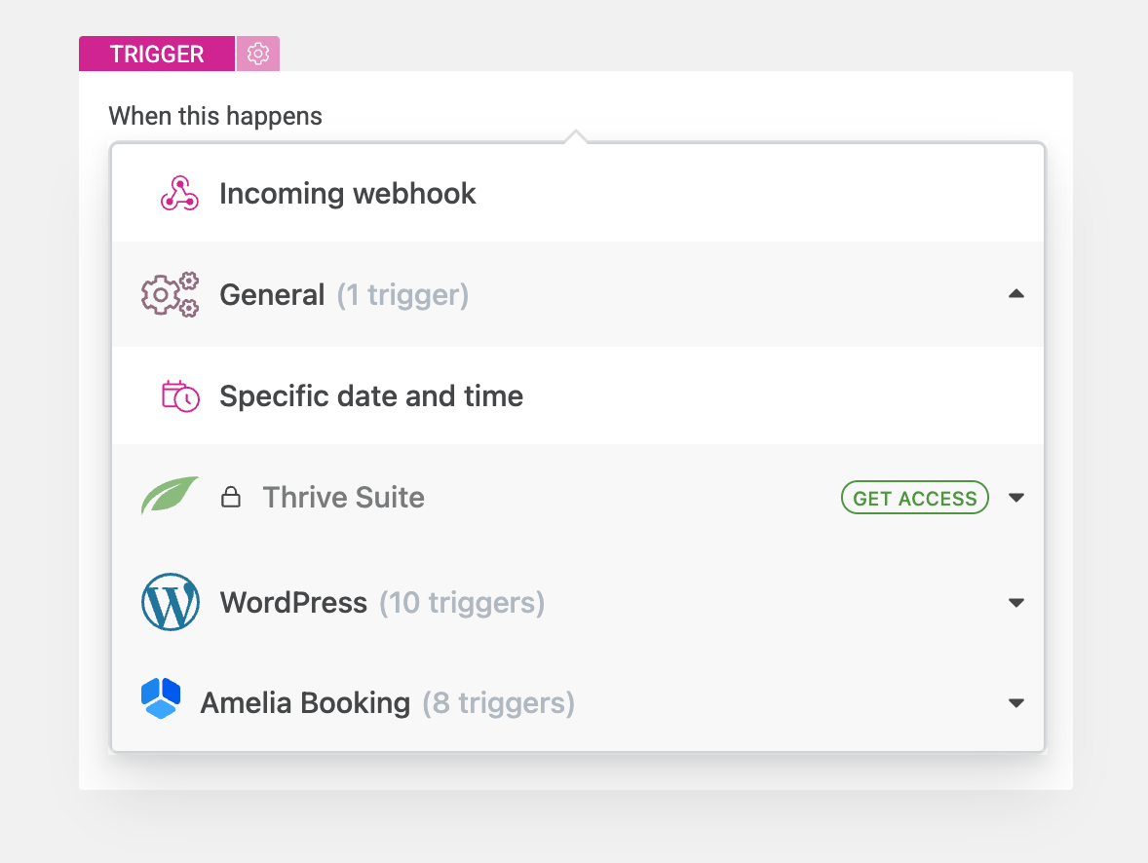Click the Thrive Suite leaf icon
The width and height of the screenshot is (1148, 863).
[170, 496]
